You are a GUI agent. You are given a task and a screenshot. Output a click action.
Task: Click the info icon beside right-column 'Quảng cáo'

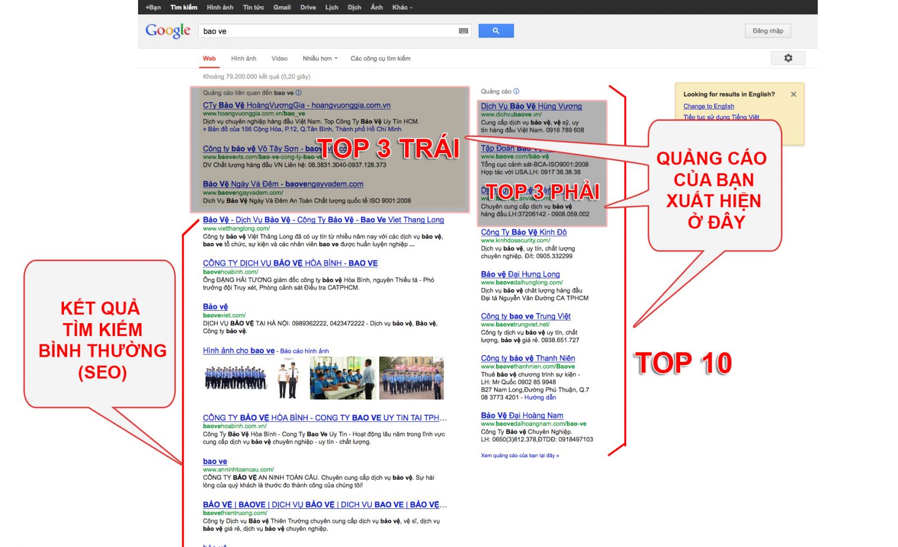[x=516, y=91]
